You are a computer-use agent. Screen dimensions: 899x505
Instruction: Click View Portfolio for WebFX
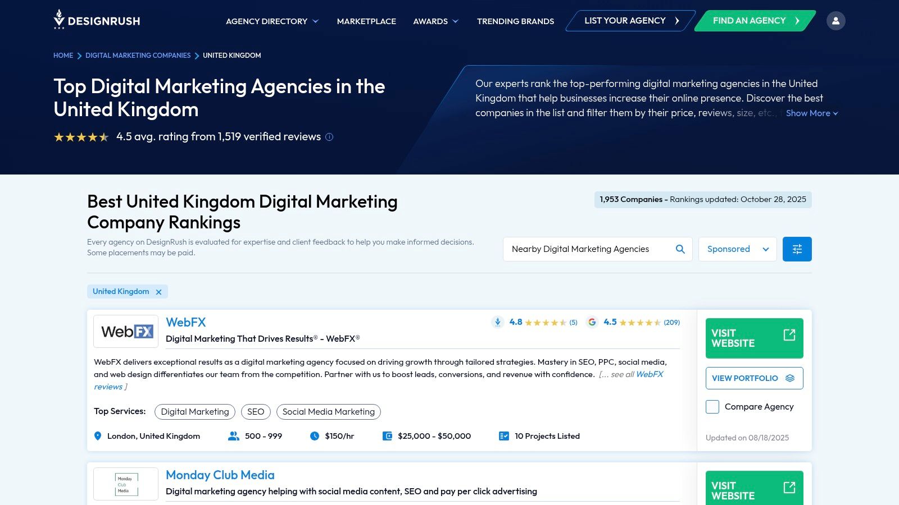[754, 378]
